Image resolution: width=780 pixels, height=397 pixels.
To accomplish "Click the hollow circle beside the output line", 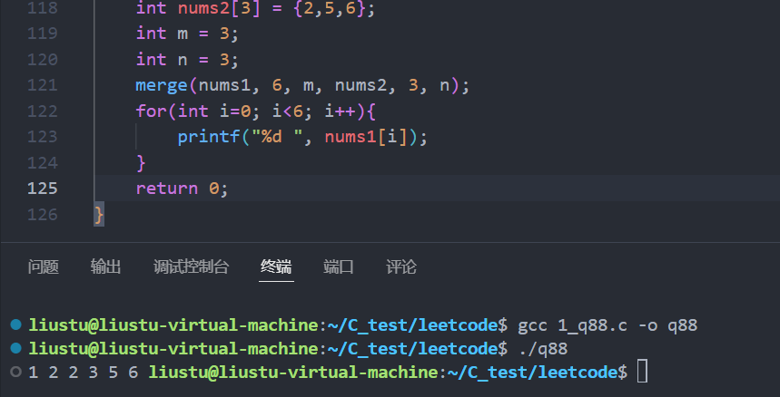I will tap(15, 372).
